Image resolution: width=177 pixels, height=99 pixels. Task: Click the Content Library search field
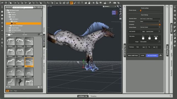click(23, 7)
